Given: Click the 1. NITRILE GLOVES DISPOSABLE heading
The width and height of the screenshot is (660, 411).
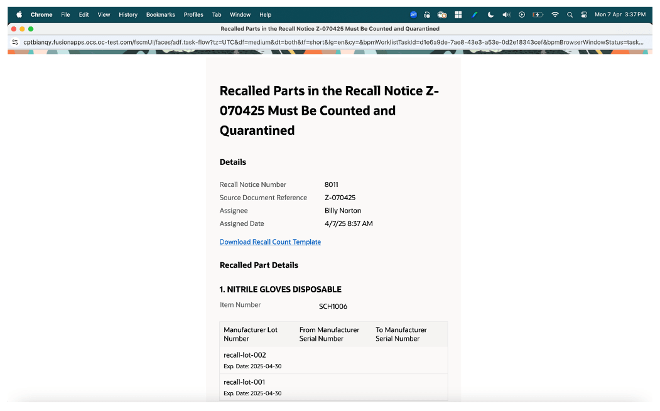Looking at the screenshot, I should click(x=280, y=289).
